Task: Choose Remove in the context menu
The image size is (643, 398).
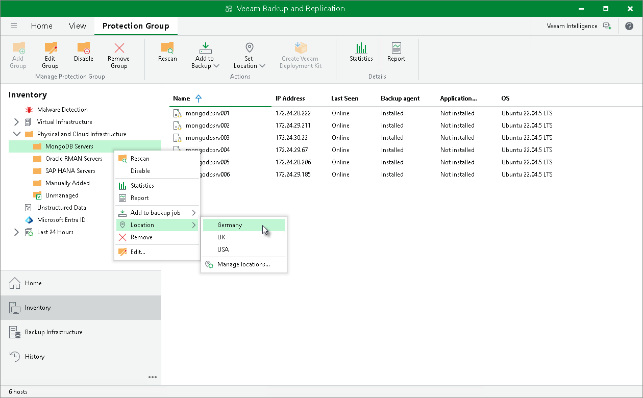Action: tap(157, 237)
